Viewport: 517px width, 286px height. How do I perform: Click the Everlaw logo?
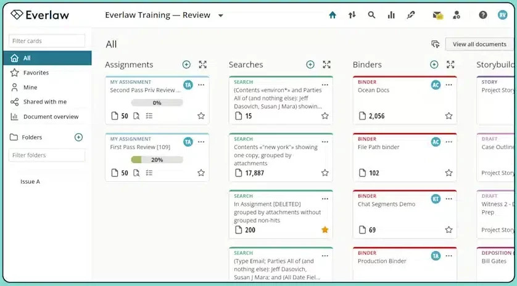pos(39,15)
